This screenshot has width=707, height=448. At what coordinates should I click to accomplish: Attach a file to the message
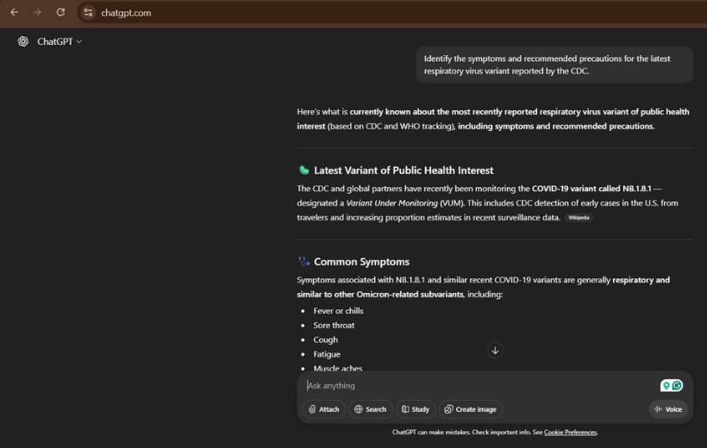tap(323, 409)
